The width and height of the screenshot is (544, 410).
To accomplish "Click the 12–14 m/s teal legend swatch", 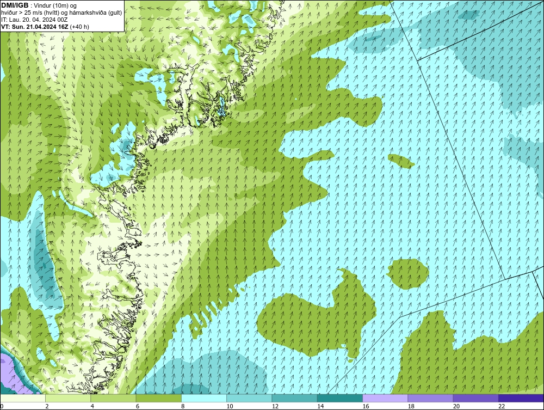I will pos(294,398).
